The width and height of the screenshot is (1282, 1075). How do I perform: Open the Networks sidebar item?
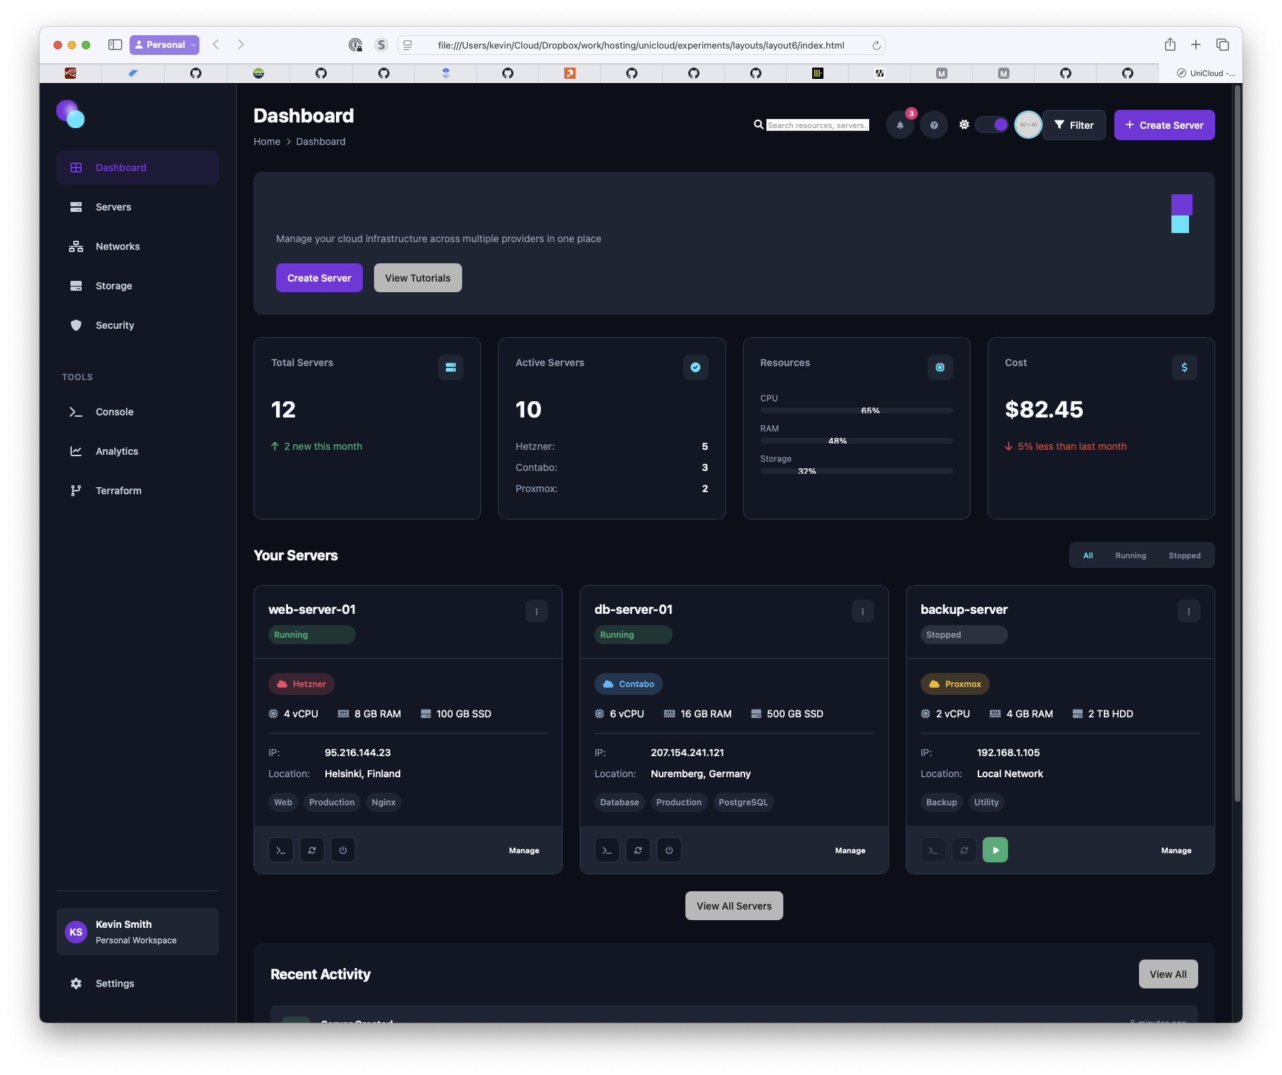pos(118,246)
